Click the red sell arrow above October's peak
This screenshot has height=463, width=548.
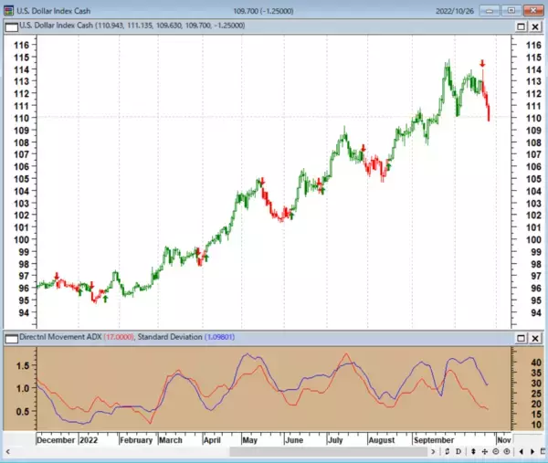tap(482, 64)
